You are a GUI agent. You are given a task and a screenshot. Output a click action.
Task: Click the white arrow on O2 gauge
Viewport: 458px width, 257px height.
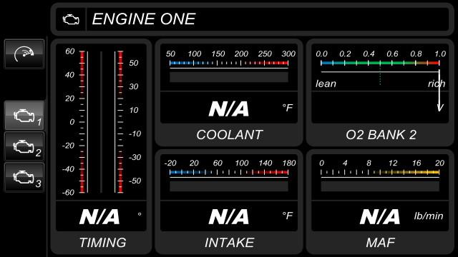click(x=439, y=91)
